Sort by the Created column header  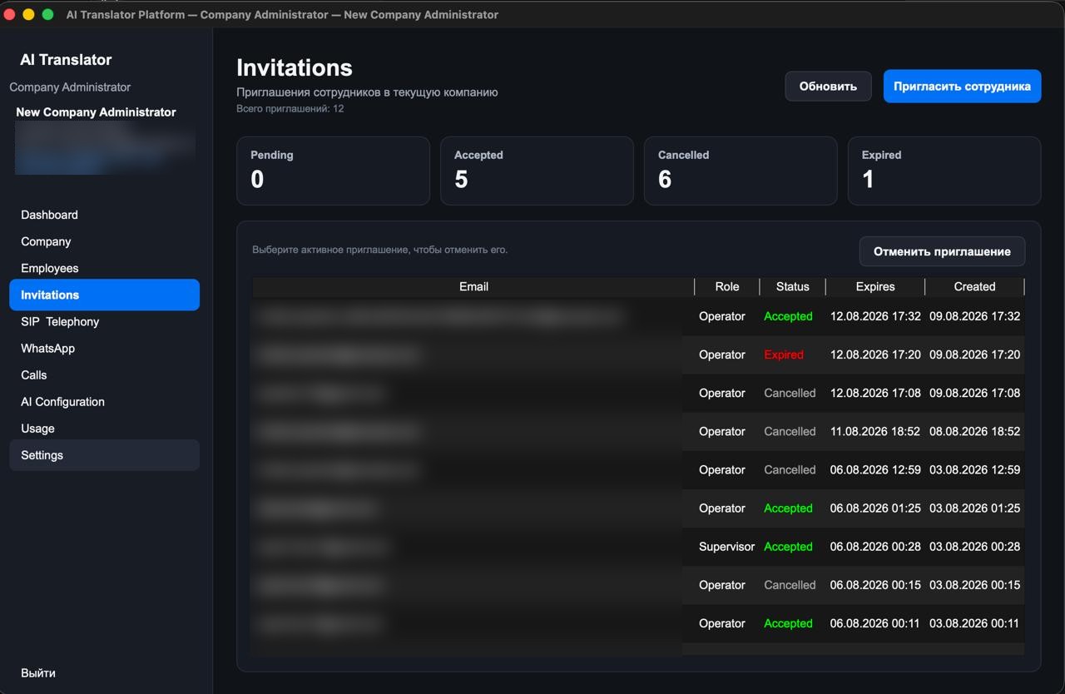point(974,286)
